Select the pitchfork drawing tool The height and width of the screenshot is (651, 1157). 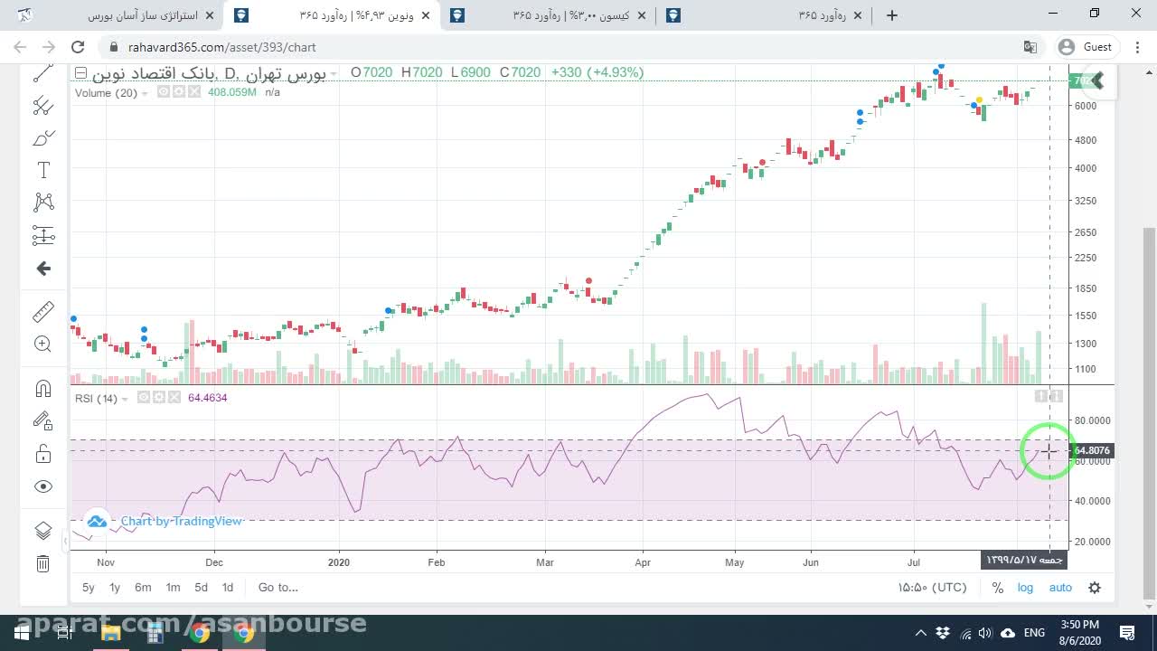pos(43,106)
